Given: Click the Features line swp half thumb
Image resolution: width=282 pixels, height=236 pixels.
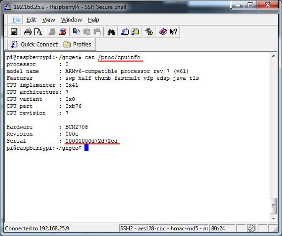Looking at the screenshot, I should click(132, 78).
